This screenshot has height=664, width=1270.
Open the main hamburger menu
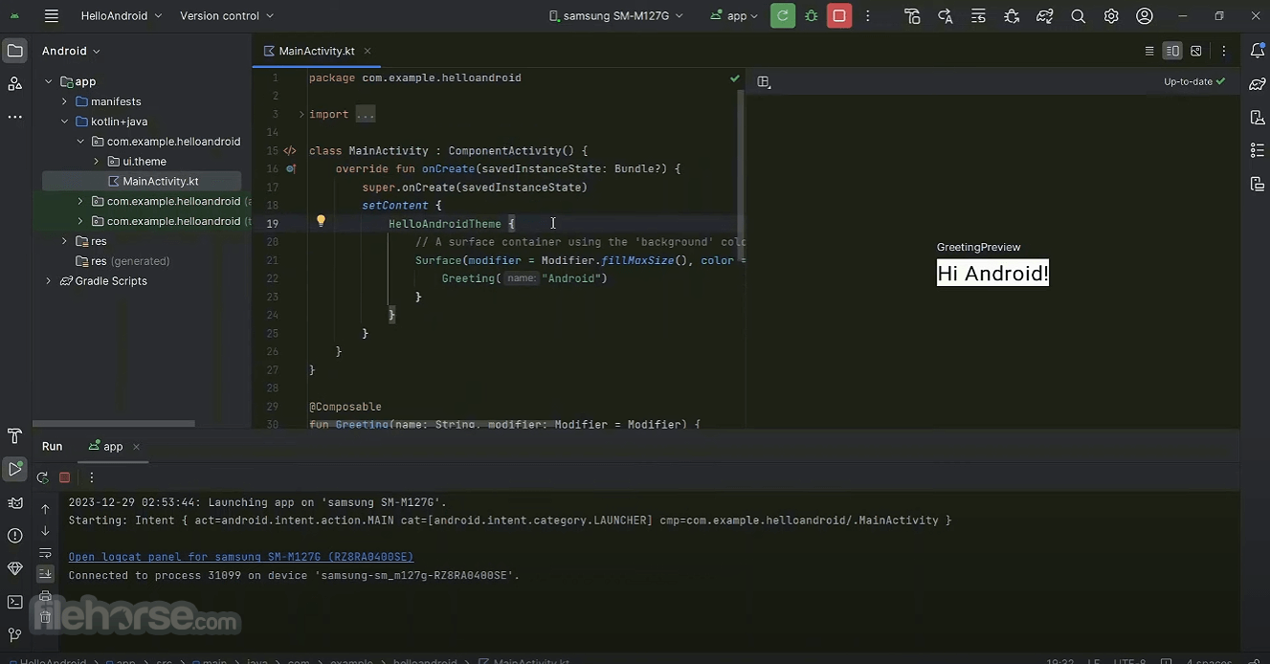(x=52, y=15)
